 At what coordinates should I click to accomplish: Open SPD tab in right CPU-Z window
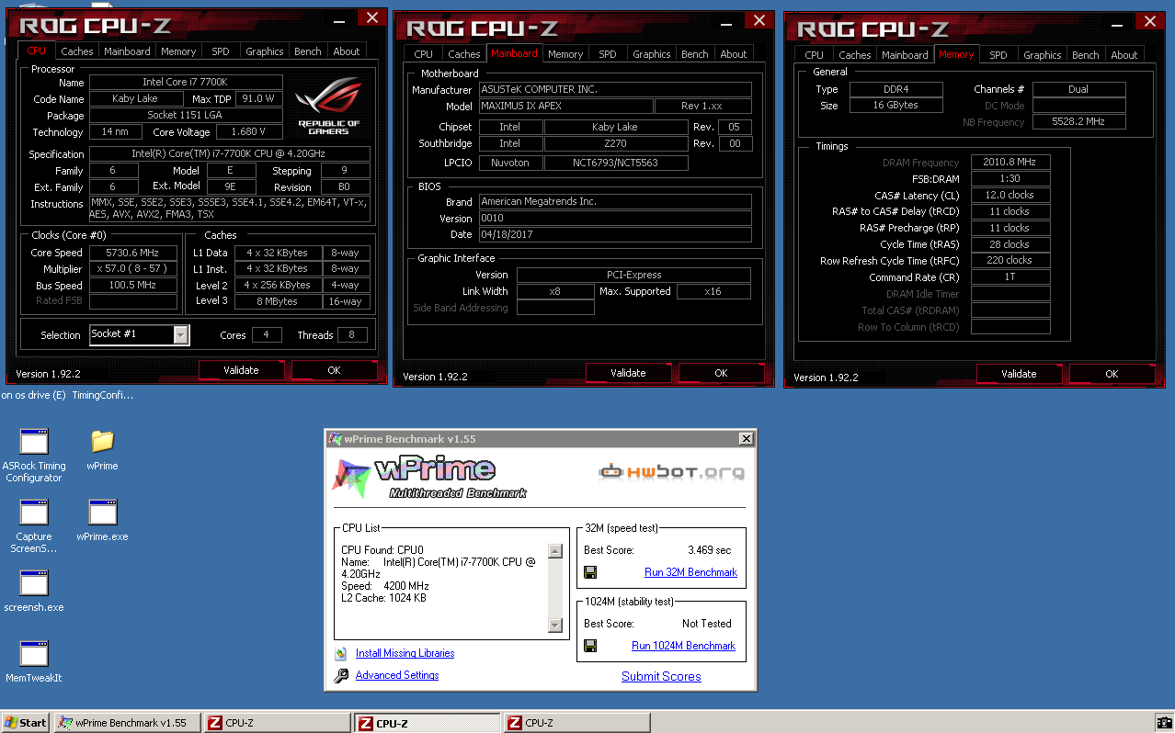tap(998, 55)
